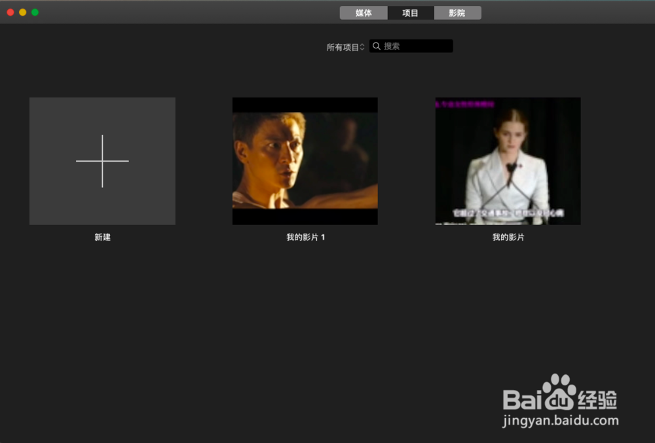655x443 pixels.
Task: Select the 我的影片 1 title text
Action: [305, 238]
